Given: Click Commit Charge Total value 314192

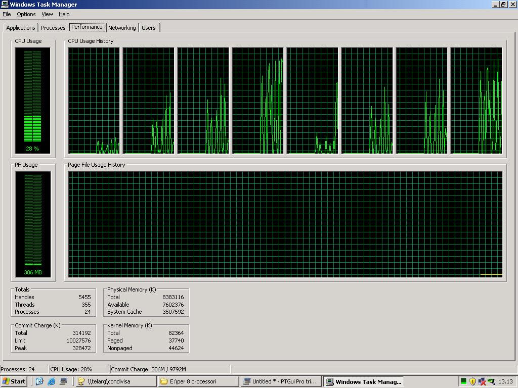Looking at the screenshot, I should [x=81, y=333].
